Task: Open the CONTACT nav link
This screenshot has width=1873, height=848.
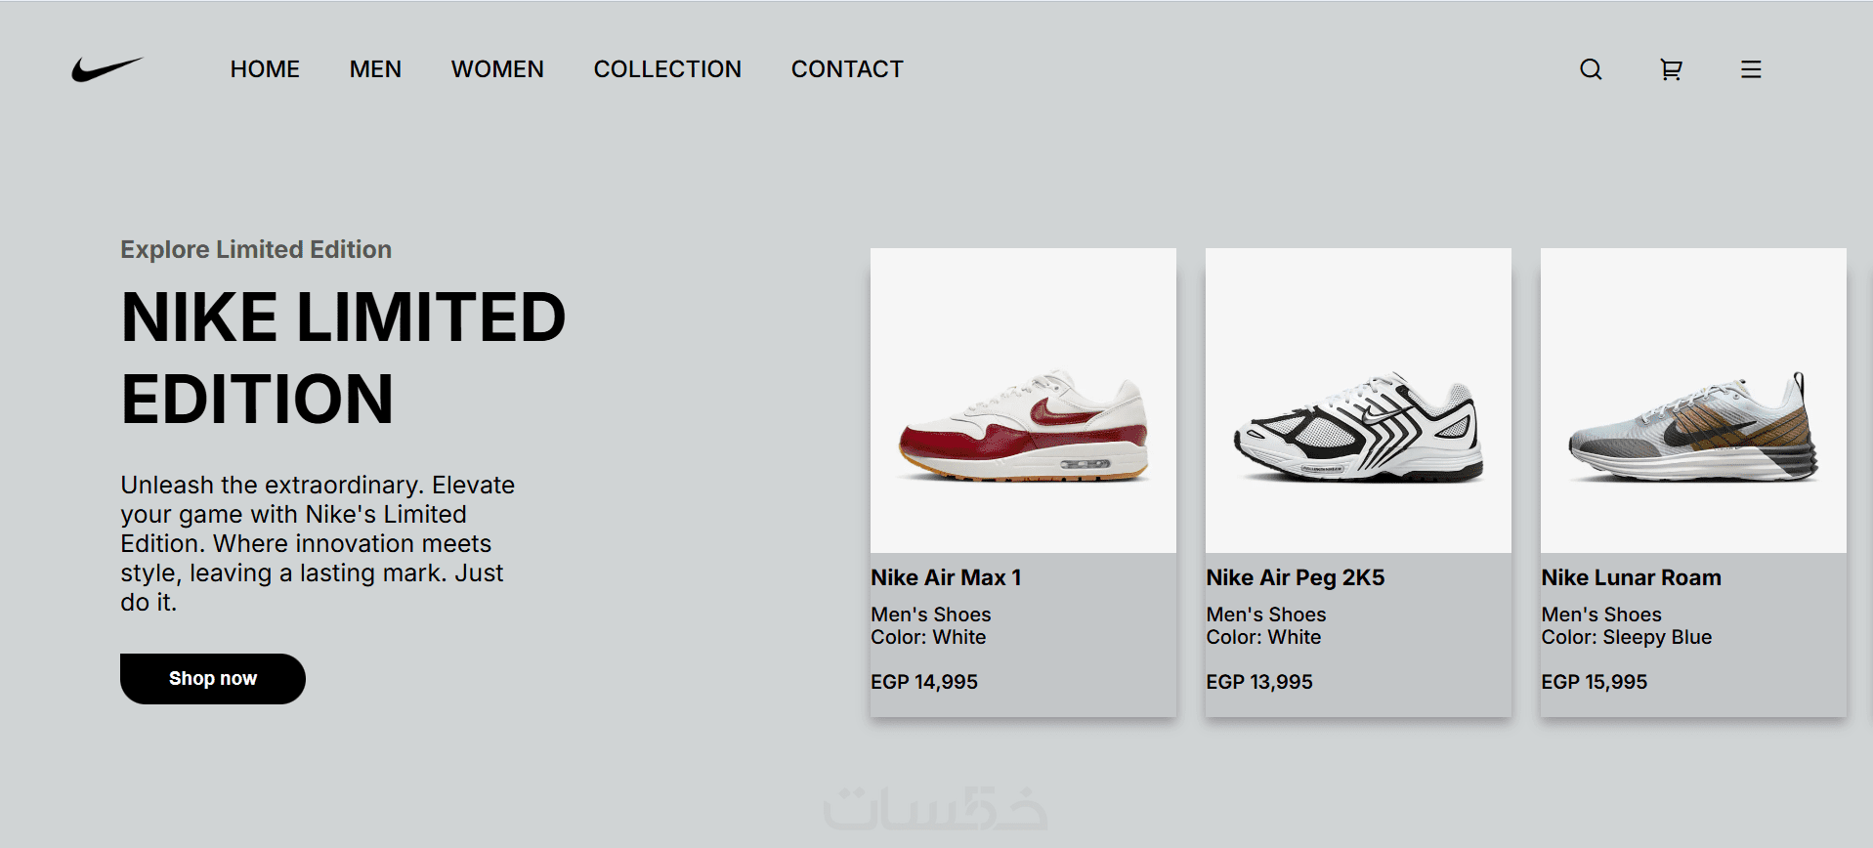Action: [x=847, y=69]
